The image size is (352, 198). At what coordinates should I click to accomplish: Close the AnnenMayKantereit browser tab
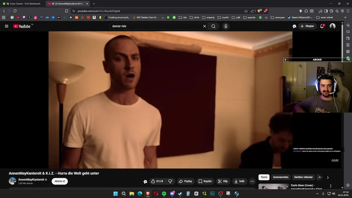point(87,4)
